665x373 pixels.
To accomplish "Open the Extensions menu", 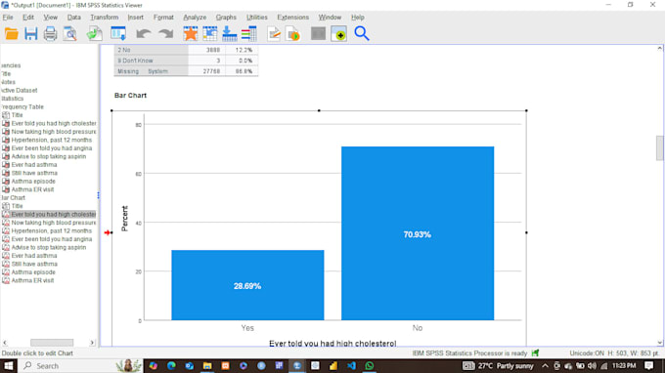I will [292, 18].
